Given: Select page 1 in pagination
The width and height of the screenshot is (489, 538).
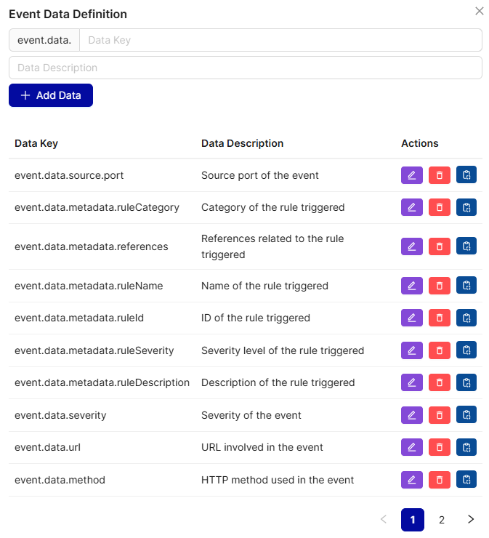Looking at the screenshot, I should (x=413, y=520).
